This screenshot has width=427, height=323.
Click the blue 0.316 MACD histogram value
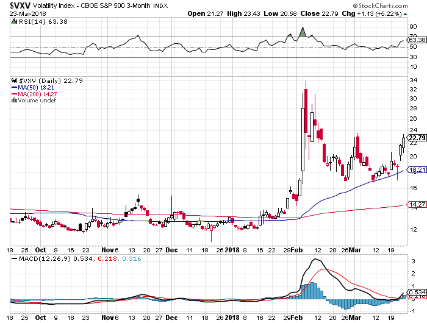(x=132, y=259)
